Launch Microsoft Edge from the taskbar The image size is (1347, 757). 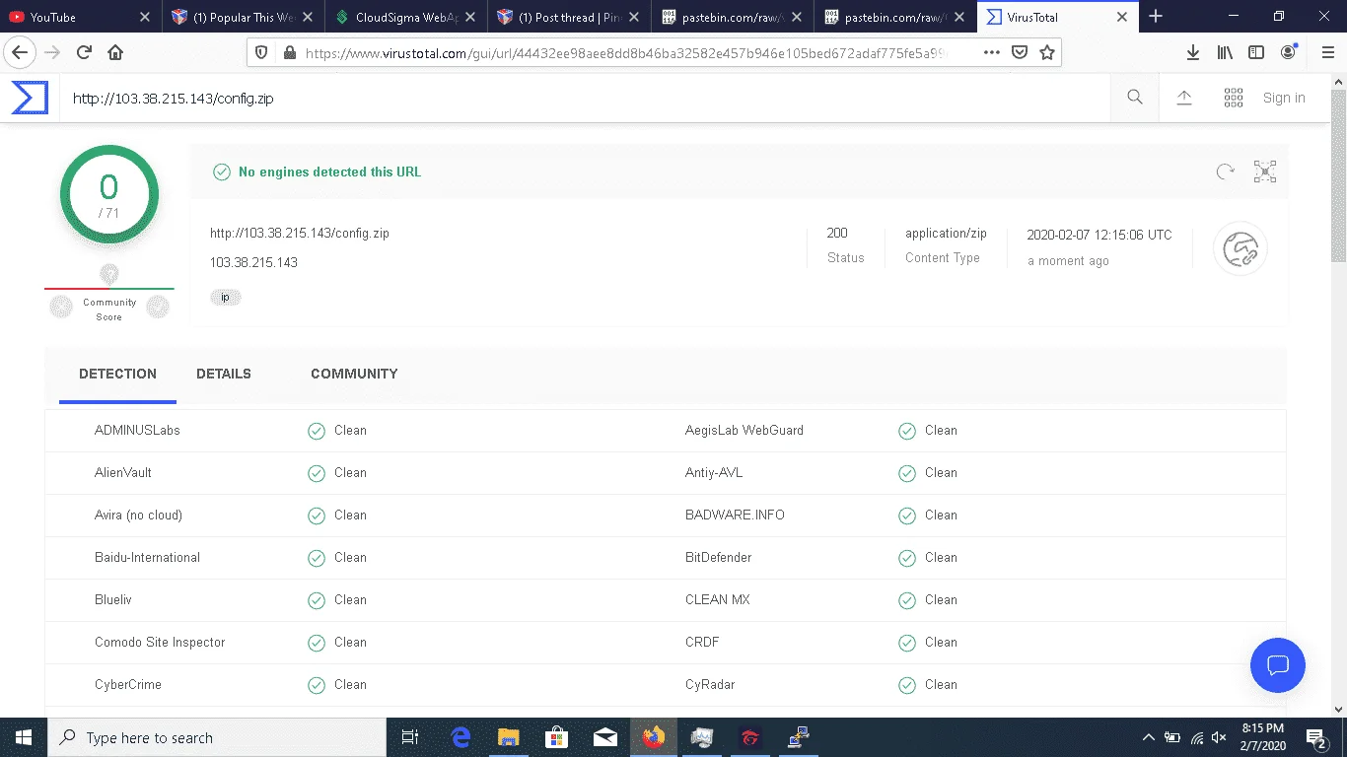pyautogui.click(x=461, y=737)
